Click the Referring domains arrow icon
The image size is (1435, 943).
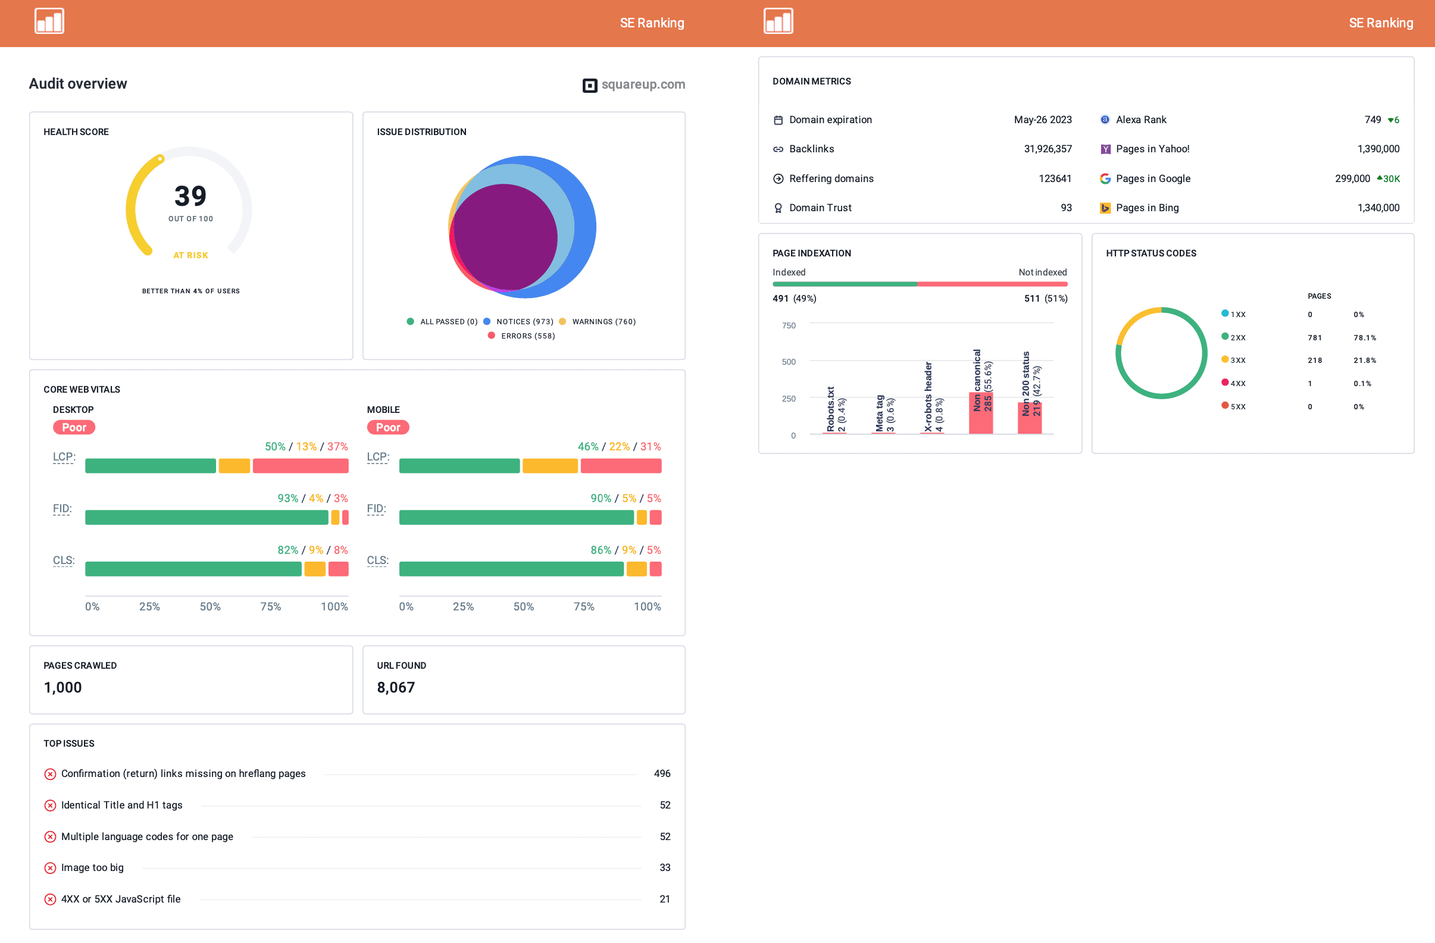coord(778,178)
